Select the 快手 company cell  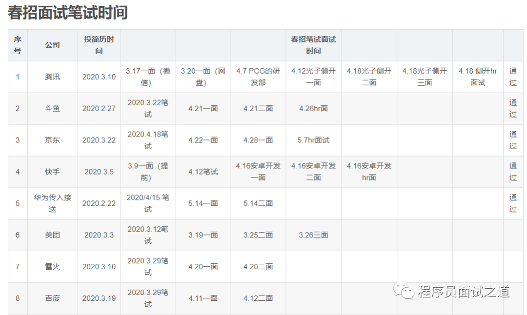coord(52,172)
